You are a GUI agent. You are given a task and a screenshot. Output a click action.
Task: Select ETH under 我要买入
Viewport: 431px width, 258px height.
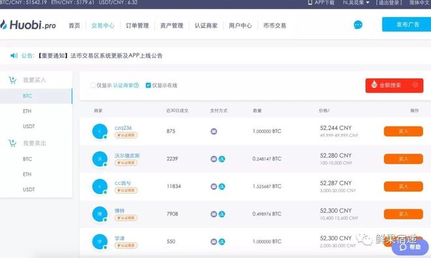click(27, 111)
